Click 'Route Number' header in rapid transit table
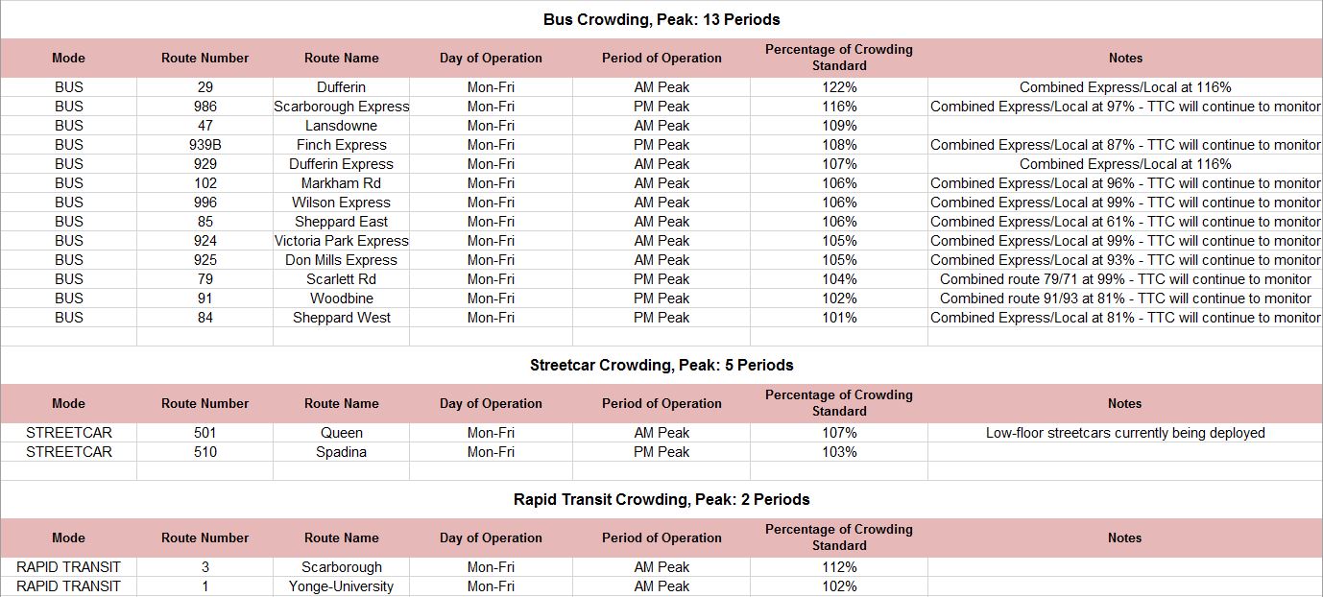This screenshot has height=597, width=1323. pyautogui.click(x=204, y=537)
